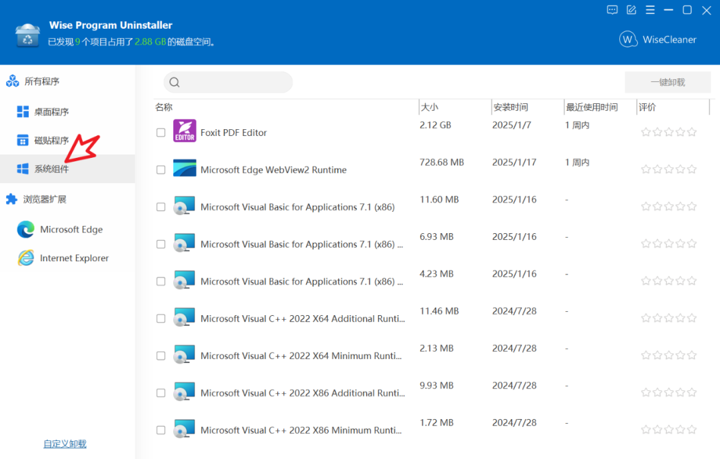Open the hamburger menu icon
Image resolution: width=720 pixels, height=459 pixels.
click(650, 10)
